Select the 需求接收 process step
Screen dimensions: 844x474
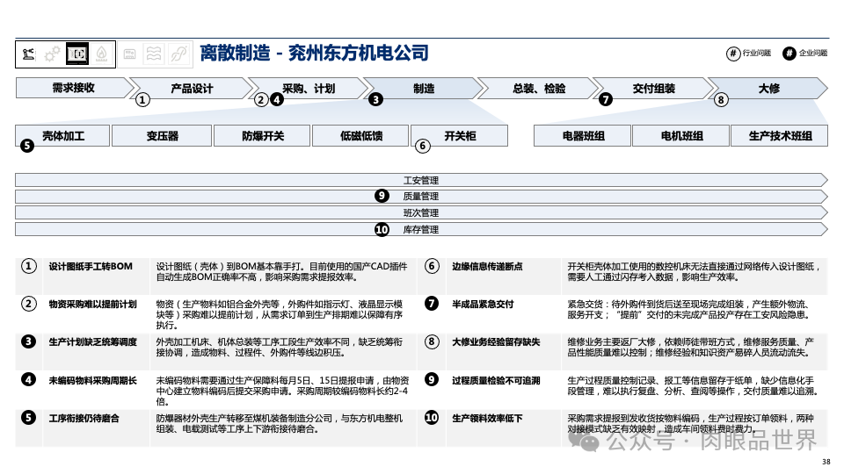pos(74,88)
